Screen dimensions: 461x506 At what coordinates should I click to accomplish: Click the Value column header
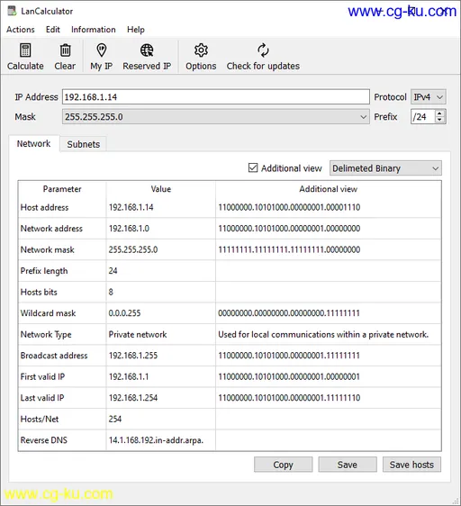coord(161,189)
